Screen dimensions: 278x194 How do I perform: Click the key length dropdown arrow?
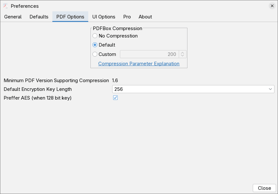270,89
